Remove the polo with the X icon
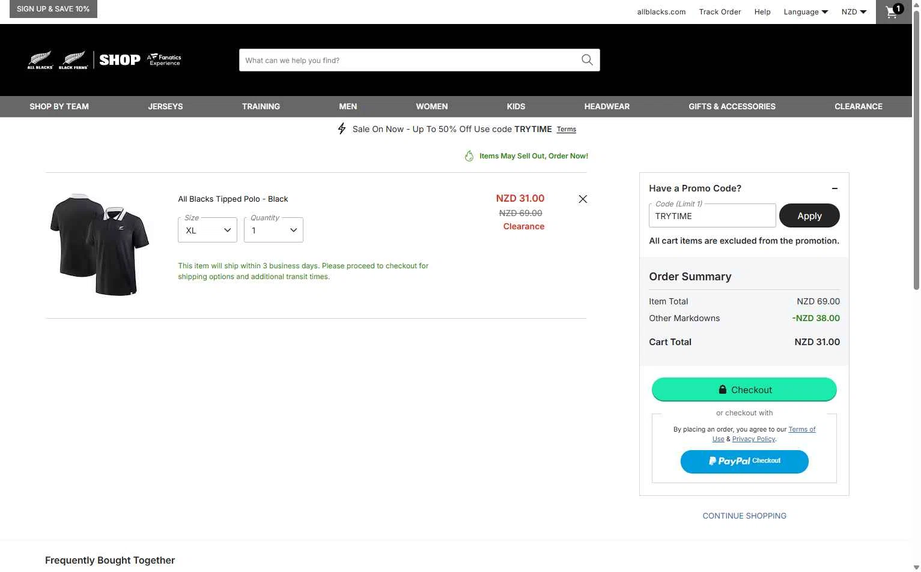Image resolution: width=921 pixels, height=572 pixels. [583, 199]
